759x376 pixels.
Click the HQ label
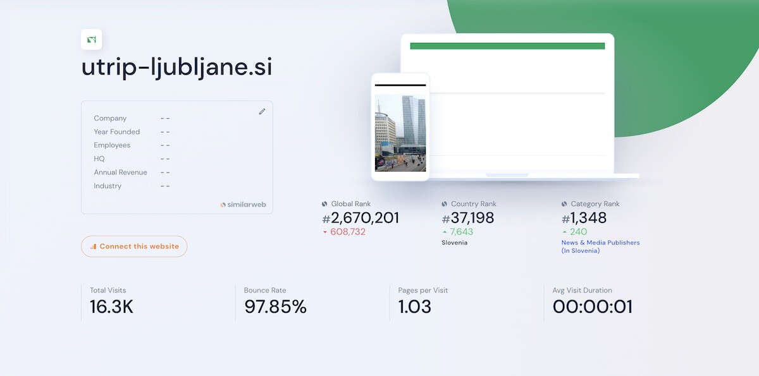pyautogui.click(x=99, y=159)
